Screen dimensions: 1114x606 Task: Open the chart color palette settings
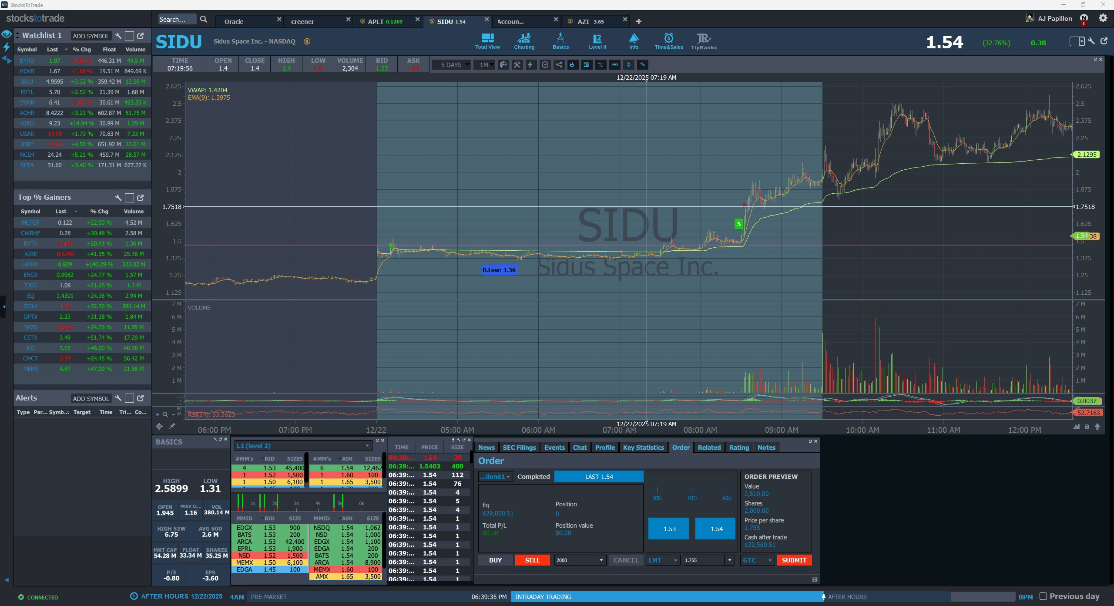(503, 65)
